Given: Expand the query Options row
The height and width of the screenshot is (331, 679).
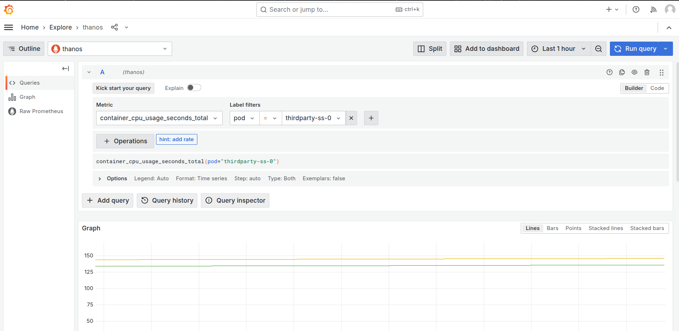Looking at the screenshot, I should point(100,178).
